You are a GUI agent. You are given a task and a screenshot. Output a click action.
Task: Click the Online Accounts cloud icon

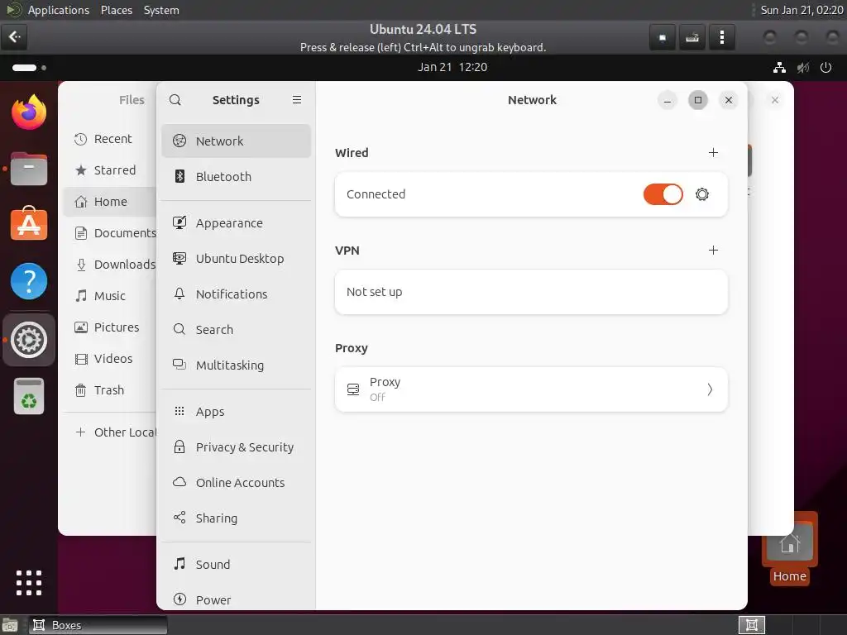tap(179, 482)
